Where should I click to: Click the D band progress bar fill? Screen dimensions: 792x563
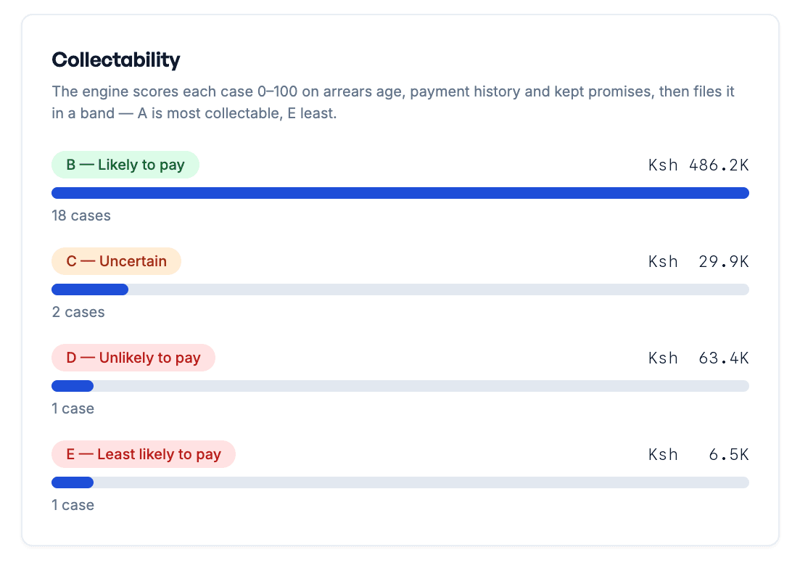(73, 386)
